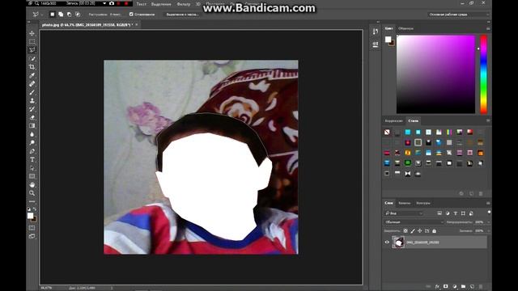The width and height of the screenshot is (518, 291).
Task: Select the Crop tool
Action: (32, 67)
